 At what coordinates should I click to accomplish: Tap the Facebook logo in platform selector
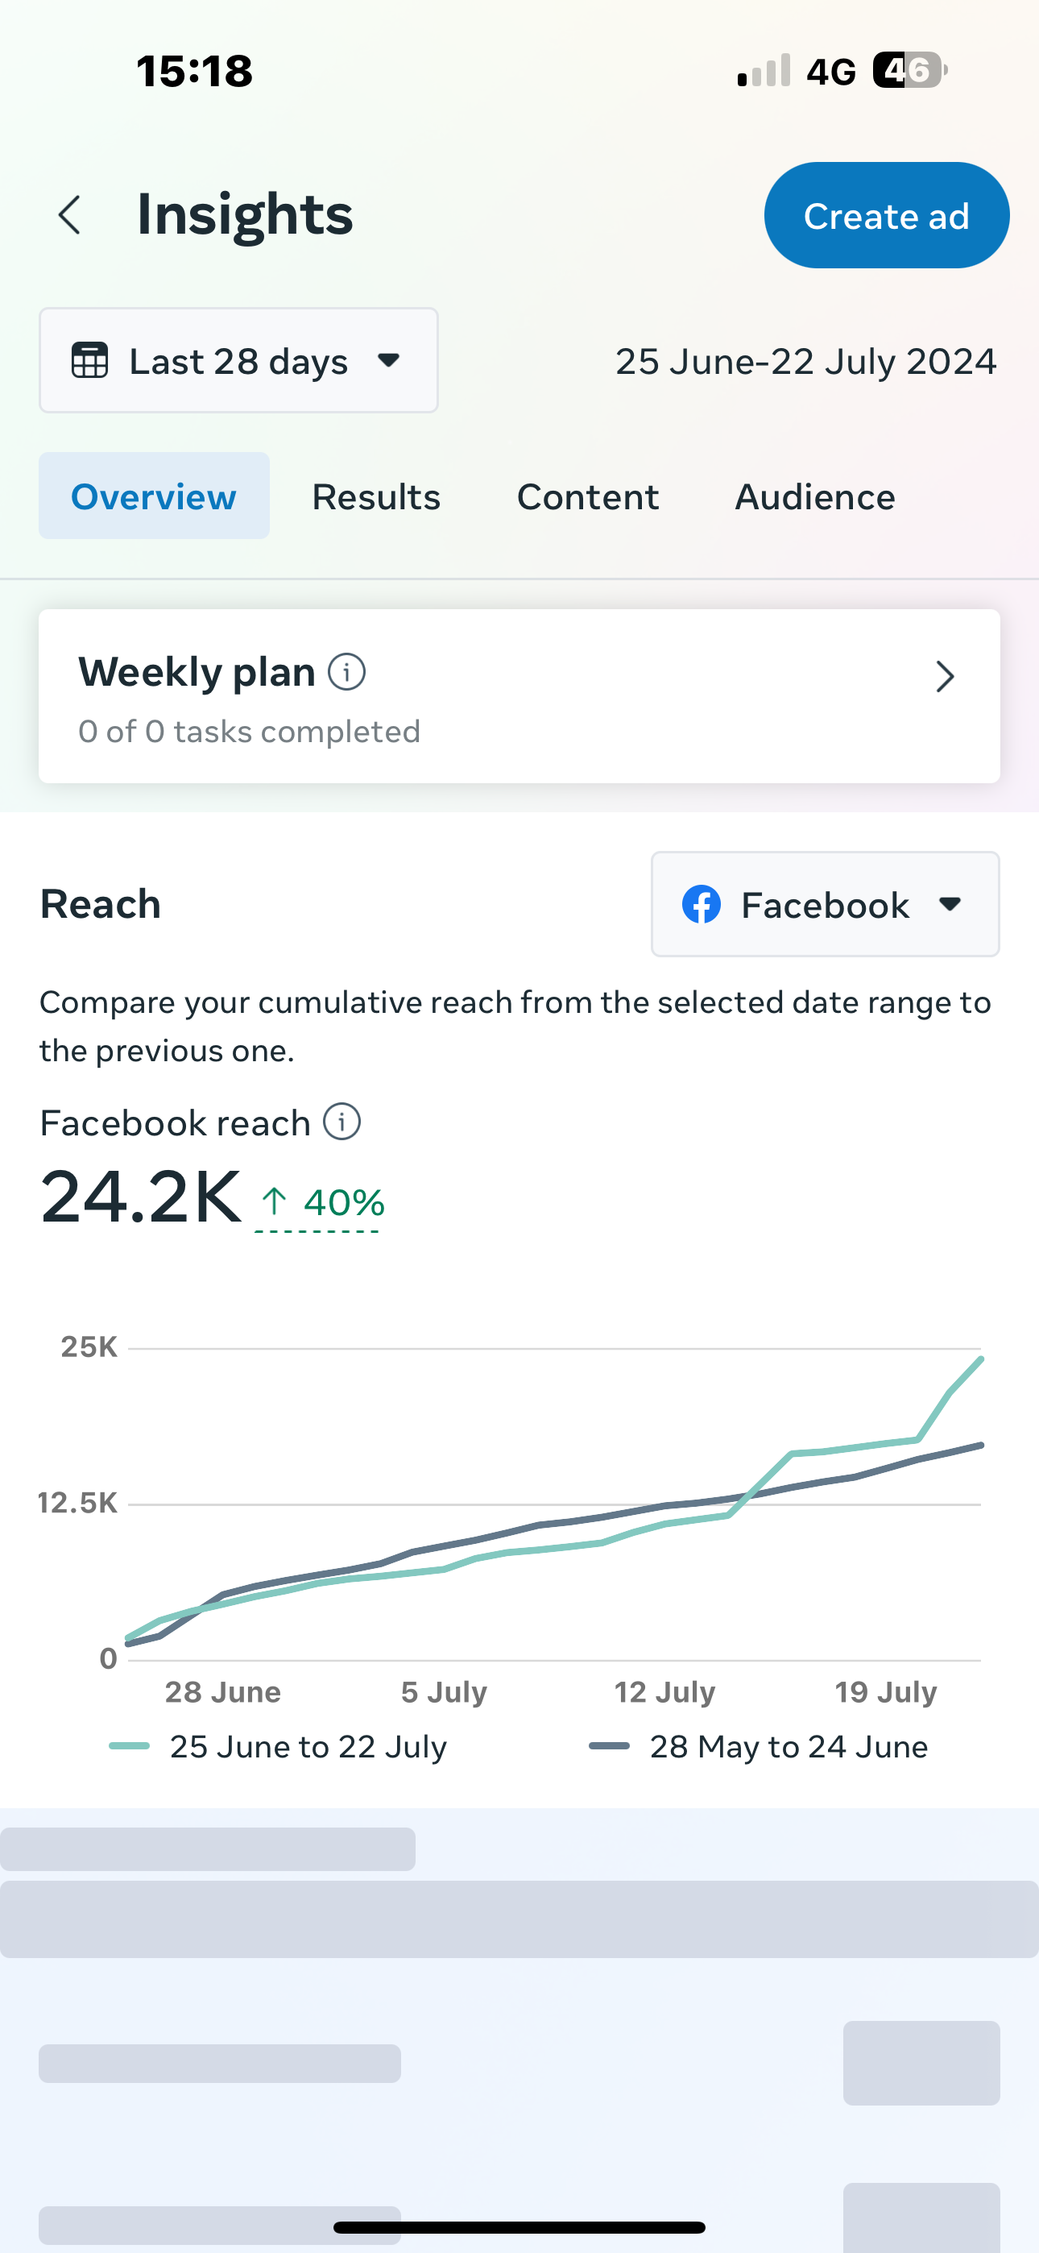point(702,904)
